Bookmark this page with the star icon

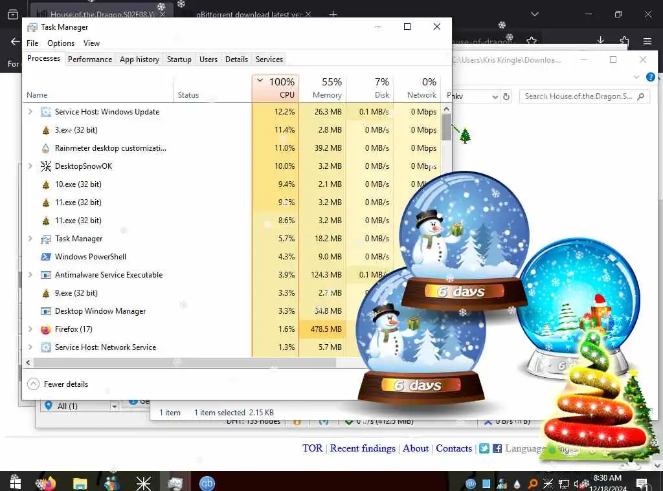532,41
